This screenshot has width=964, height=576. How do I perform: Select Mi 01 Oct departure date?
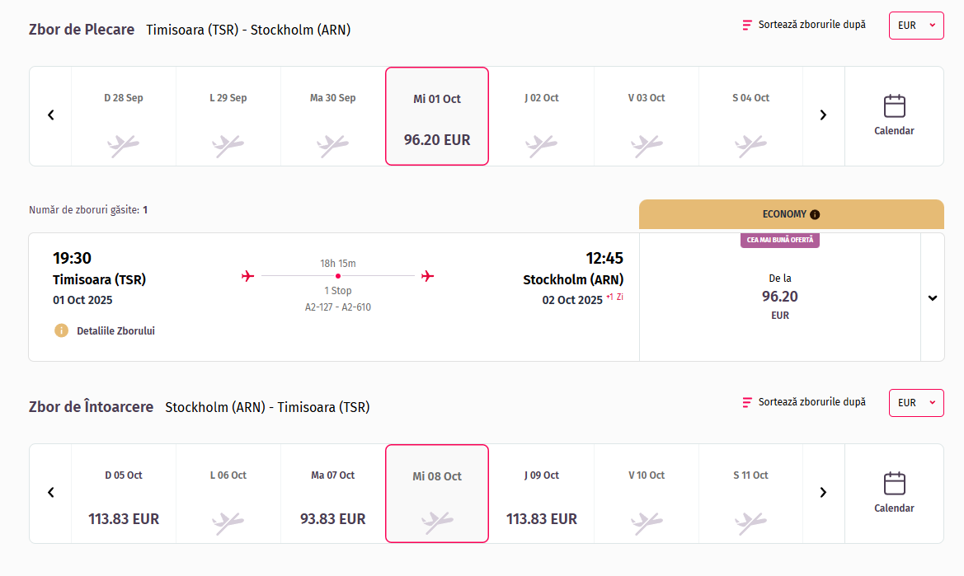(x=437, y=116)
